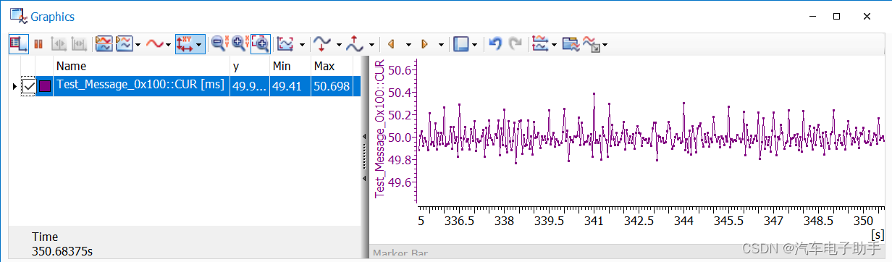Click the export signals curve icon
Image resolution: width=892 pixels, height=262 pixels.
pos(592,44)
